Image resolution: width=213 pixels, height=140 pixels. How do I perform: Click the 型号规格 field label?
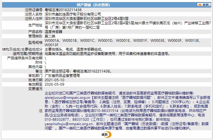point(35,43)
